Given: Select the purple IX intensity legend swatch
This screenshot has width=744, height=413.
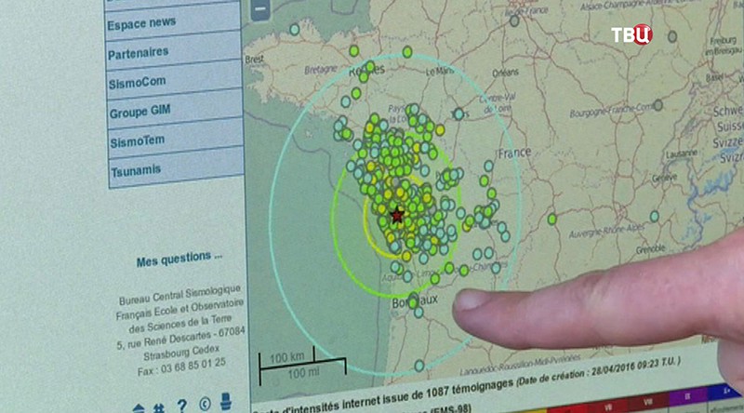Looking at the screenshot, I should tap(687, 395).
